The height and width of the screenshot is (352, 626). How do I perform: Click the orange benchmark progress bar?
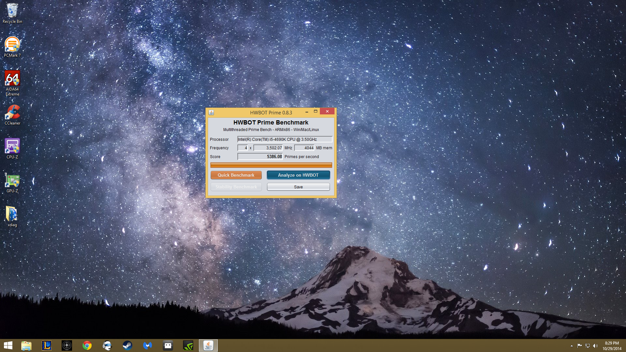click(271, 165)
